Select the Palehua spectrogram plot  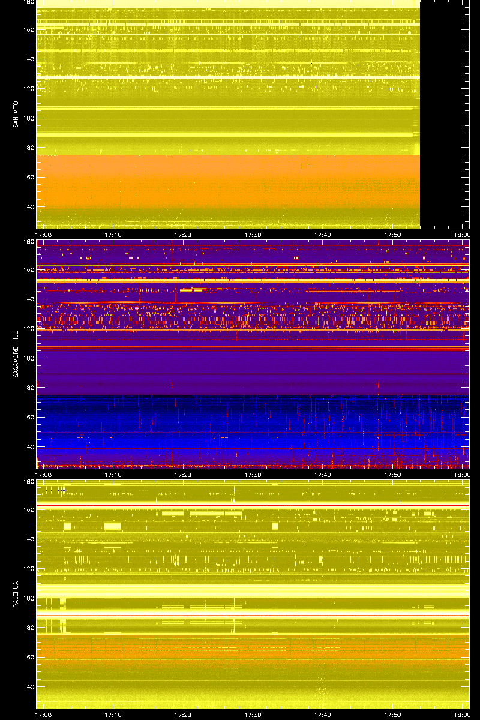(x=253, y=594)
